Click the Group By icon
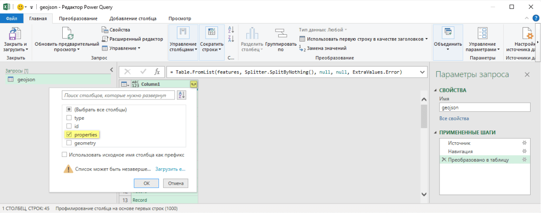 (281, 34)
